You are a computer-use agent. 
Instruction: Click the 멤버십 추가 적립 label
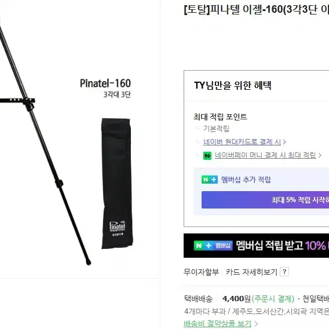tap(246, 180)
